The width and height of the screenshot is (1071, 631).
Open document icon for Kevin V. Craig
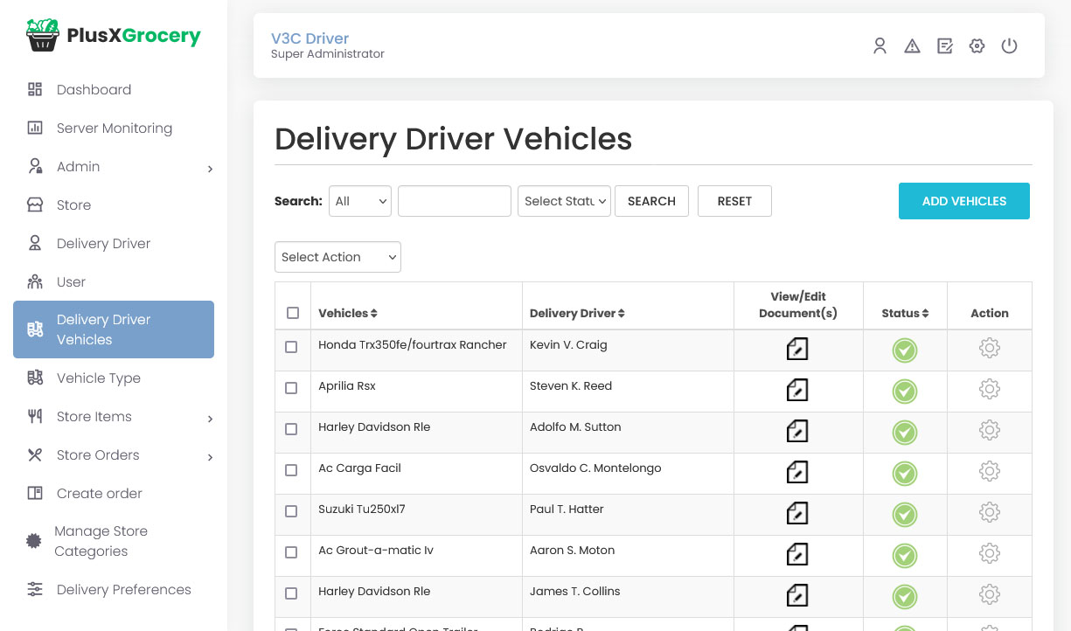[797, 349]
